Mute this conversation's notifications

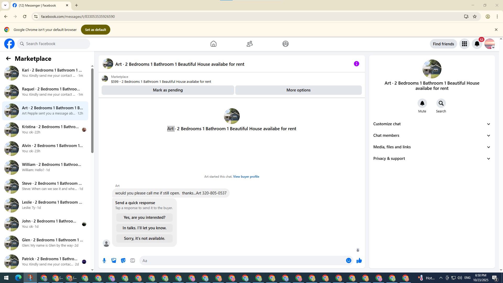[422, 103]
